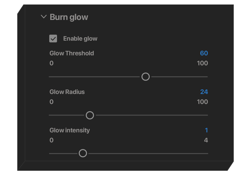
Task: Click Glow Radius track right of handle
Action: tap(151, 115)
